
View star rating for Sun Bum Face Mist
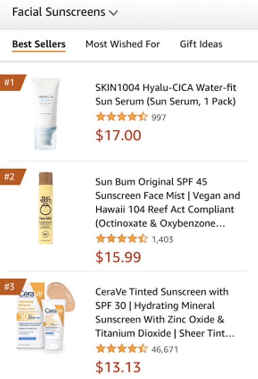click(122, 239)
